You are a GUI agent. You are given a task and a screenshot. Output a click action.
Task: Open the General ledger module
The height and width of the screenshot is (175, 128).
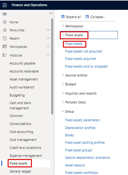[x=20, y=171]
